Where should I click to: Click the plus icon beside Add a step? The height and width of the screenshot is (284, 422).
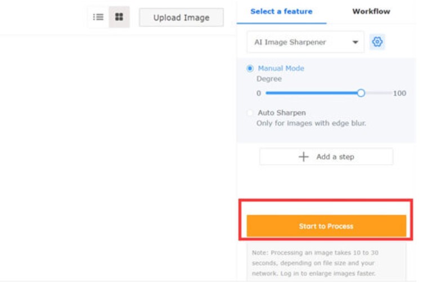point(304,157)
